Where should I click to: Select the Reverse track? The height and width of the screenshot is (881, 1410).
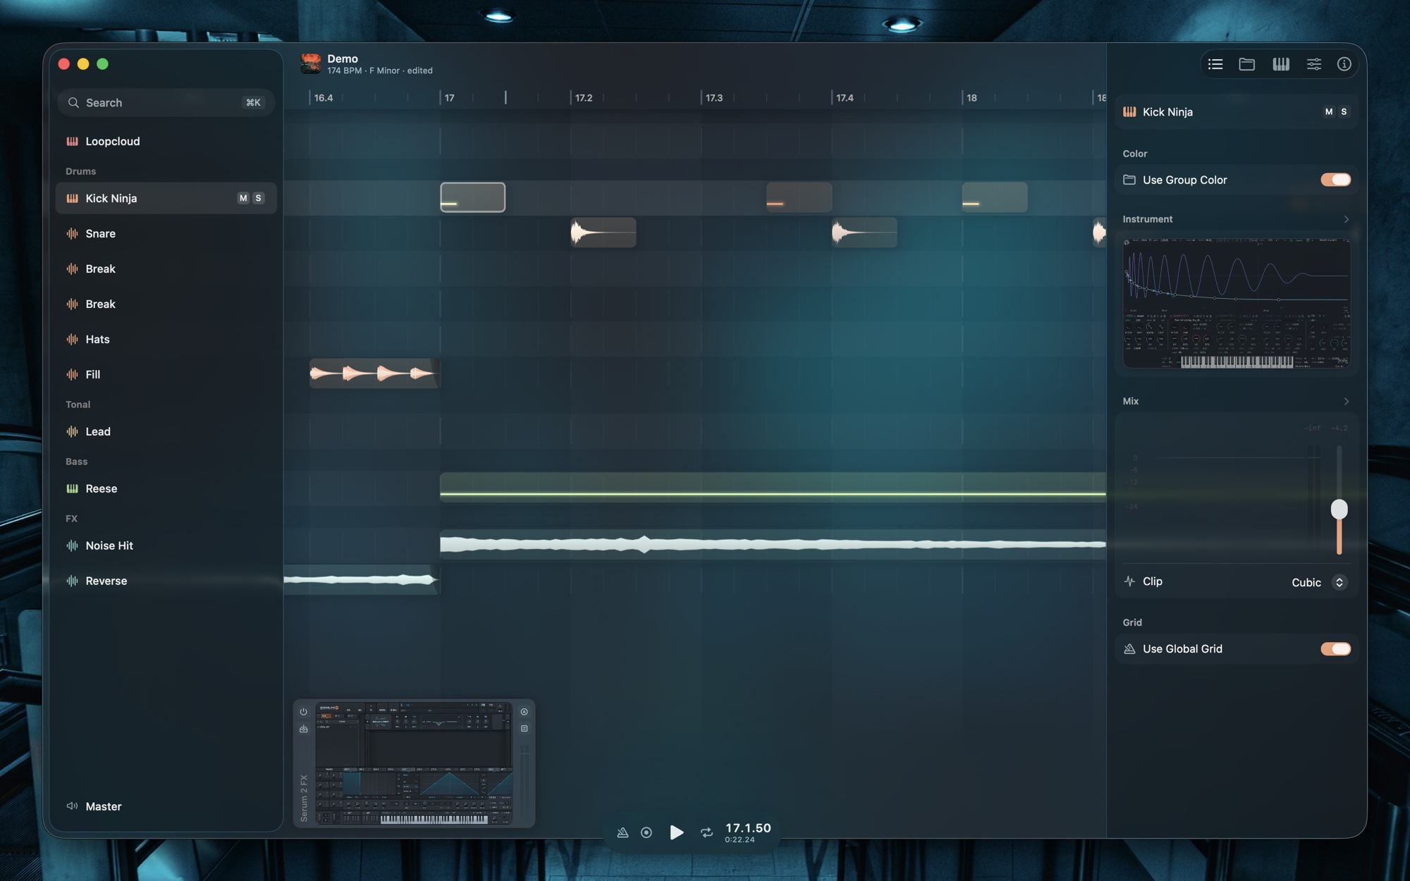pyautogui.click(x=166, y=581)
